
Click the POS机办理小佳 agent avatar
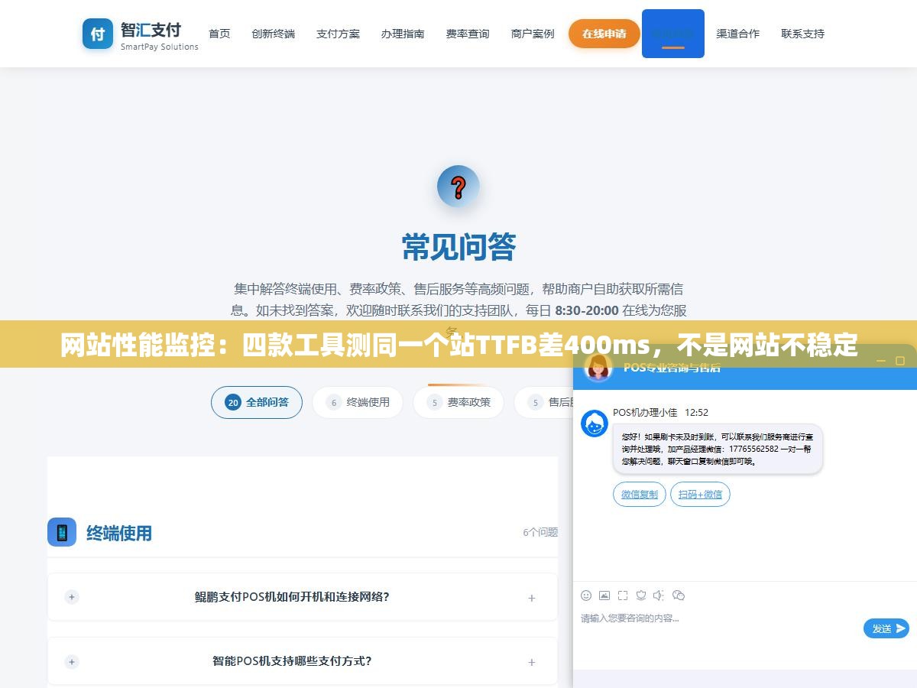[x=595, y=424]
